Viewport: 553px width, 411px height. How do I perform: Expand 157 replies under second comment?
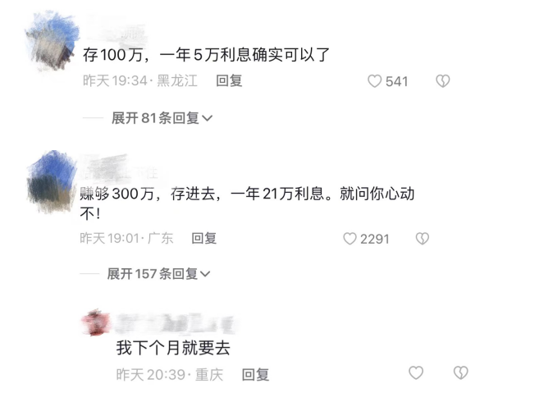(x=158, y=273)
